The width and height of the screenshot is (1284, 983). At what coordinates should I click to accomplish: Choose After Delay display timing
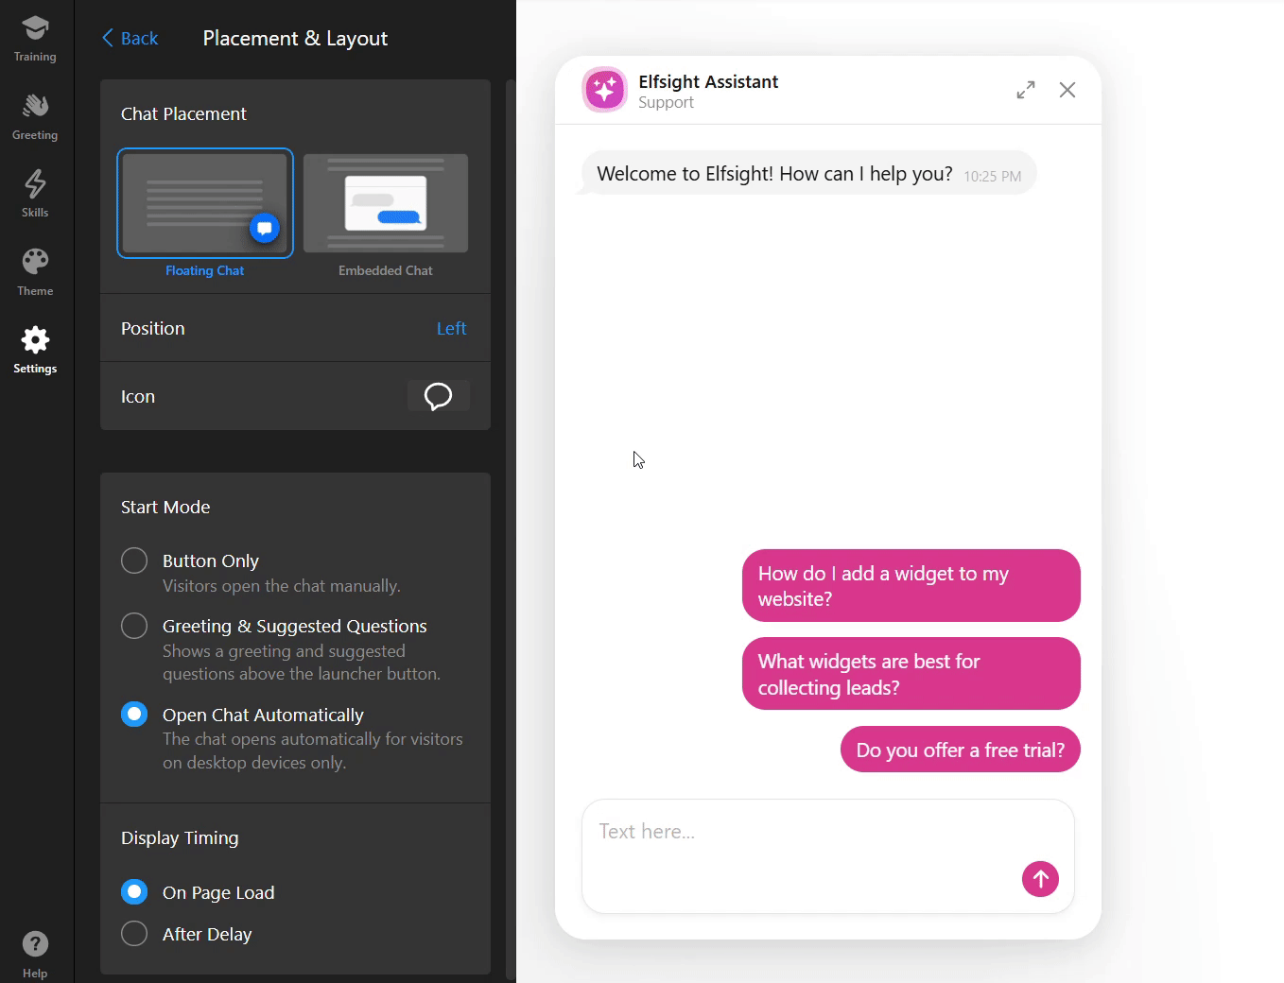134,934
